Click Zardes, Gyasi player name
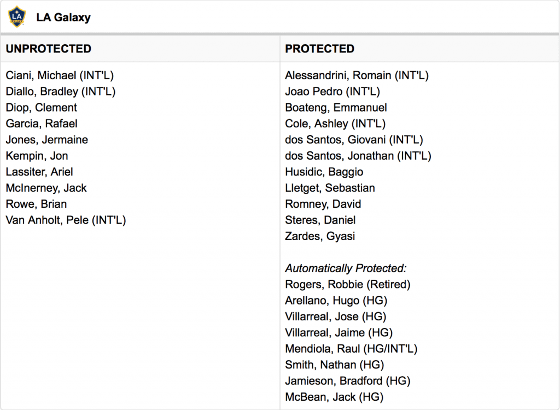Screen dimensions: 560x410 [x=320, y=236]
